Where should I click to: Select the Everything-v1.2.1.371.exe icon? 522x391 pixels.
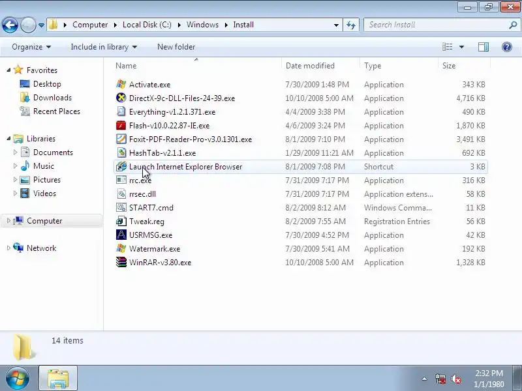tap(121, 111)
